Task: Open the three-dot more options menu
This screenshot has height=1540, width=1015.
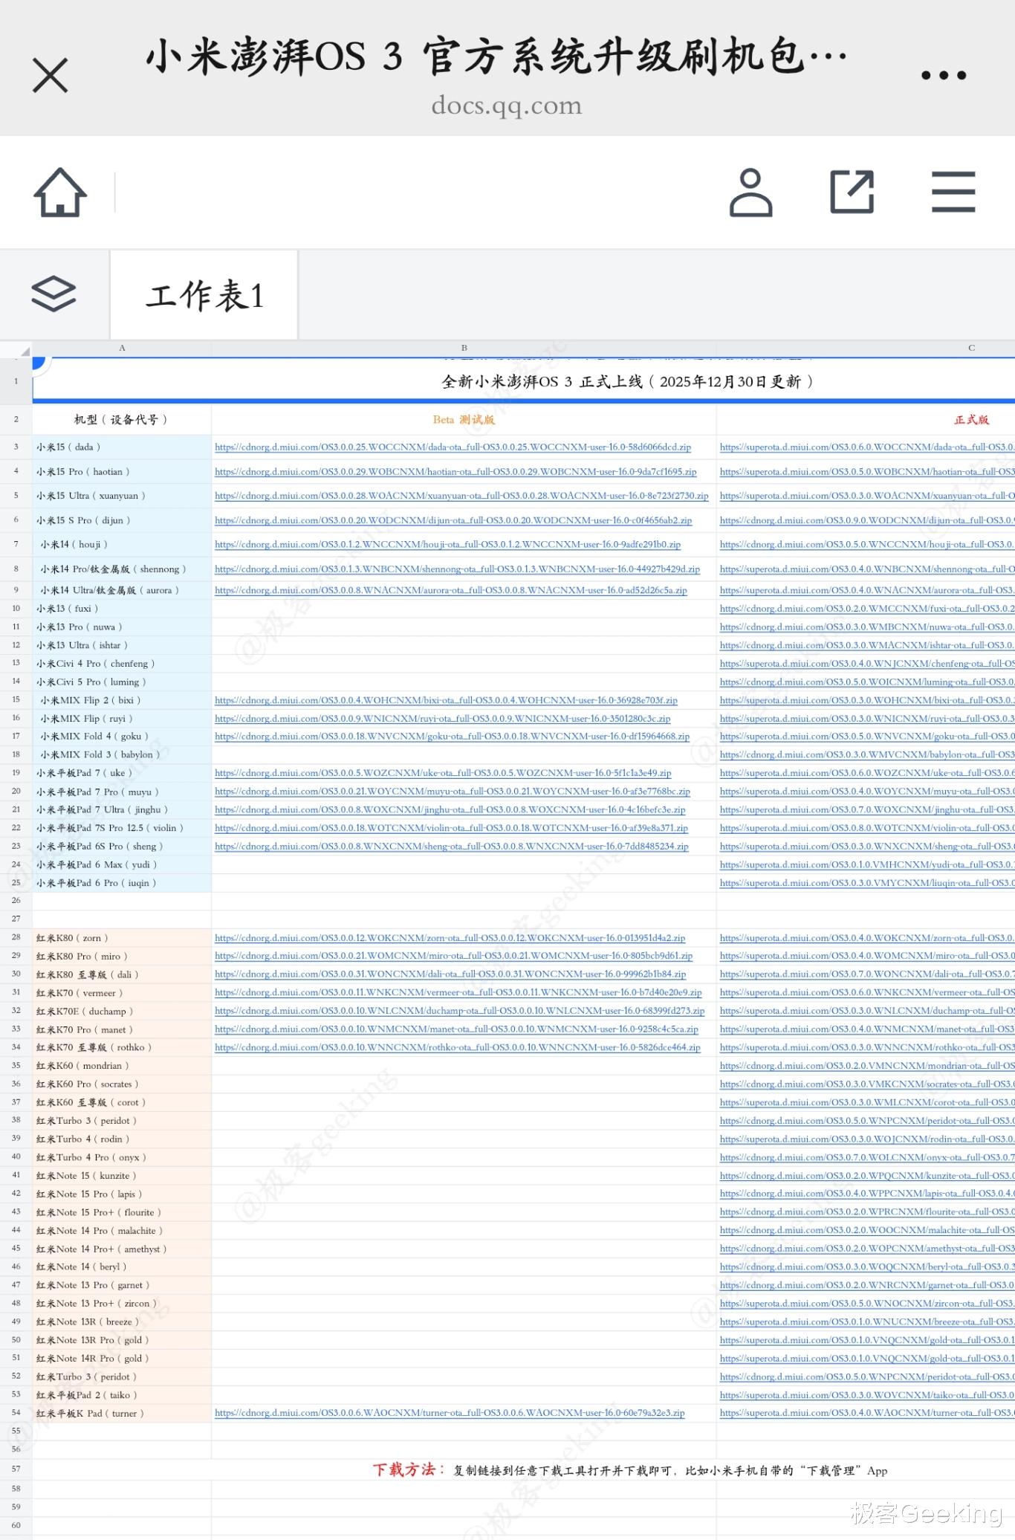Action: pyautogui.click(x=943, y=75)
